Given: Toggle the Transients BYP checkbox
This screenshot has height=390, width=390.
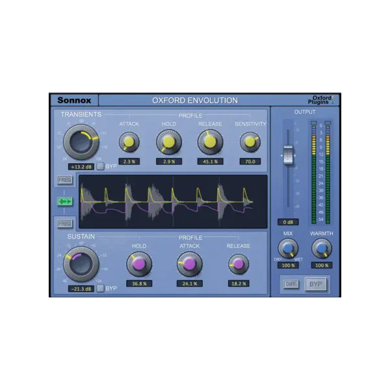Looking at the screenshot, I should tap(101, 166).
